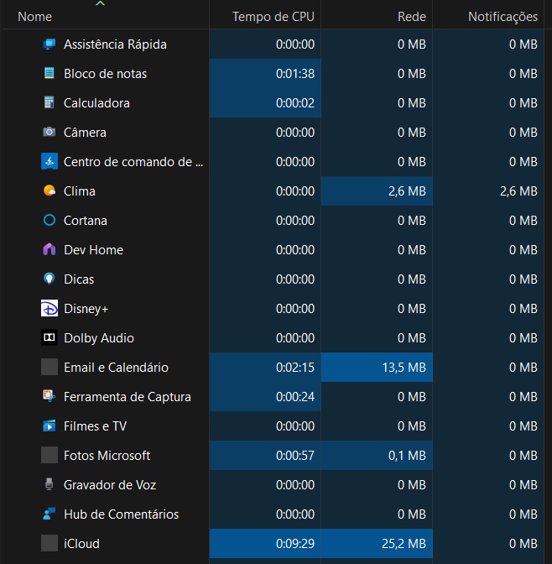Screen dimensions: 552x564
Task: Click the Dev Home icon
Action: point(49,250)
